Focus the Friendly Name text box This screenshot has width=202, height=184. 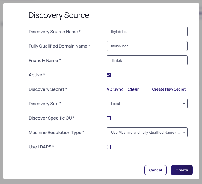tap(147, 60)
